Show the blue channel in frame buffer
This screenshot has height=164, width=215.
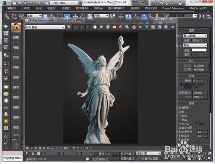88,27
